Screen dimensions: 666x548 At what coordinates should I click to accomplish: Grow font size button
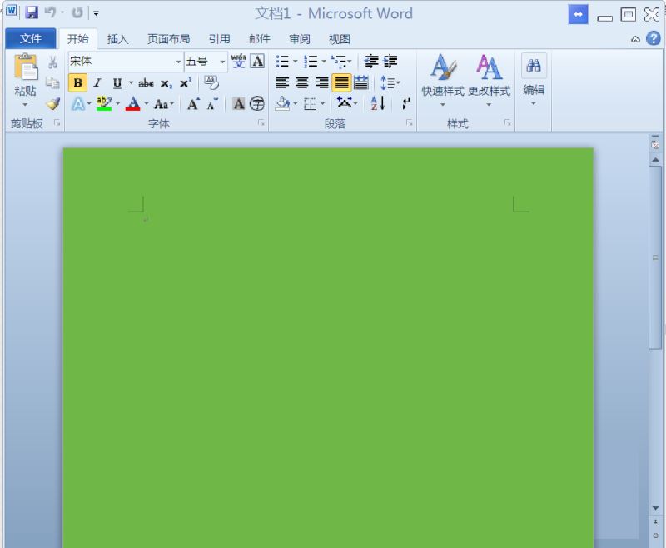pyautogui.click(x=193, y=104)
